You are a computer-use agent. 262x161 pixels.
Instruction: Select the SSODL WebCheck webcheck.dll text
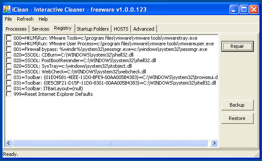80,72
